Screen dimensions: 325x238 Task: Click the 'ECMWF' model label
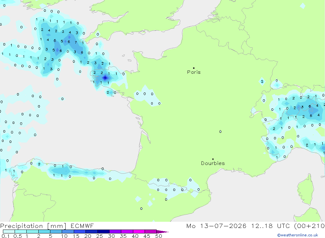pyautogui.click(x=82, y=226)
